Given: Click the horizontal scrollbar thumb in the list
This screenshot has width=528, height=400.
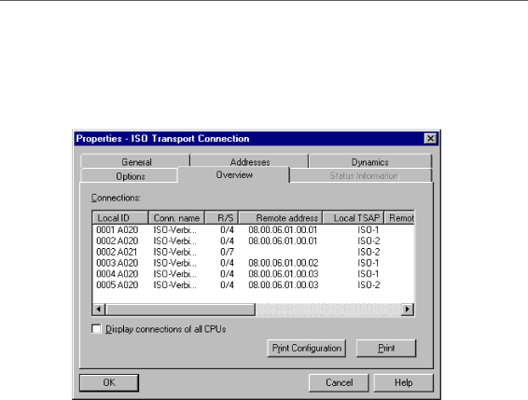Looking at the screenshot, I should click(x=180, y=310).
